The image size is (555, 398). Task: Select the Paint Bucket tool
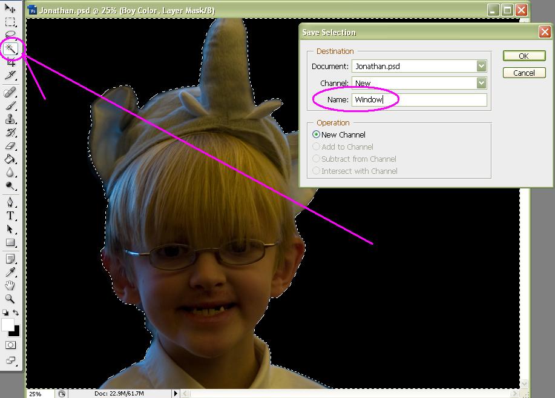click(x=10, y=159)
